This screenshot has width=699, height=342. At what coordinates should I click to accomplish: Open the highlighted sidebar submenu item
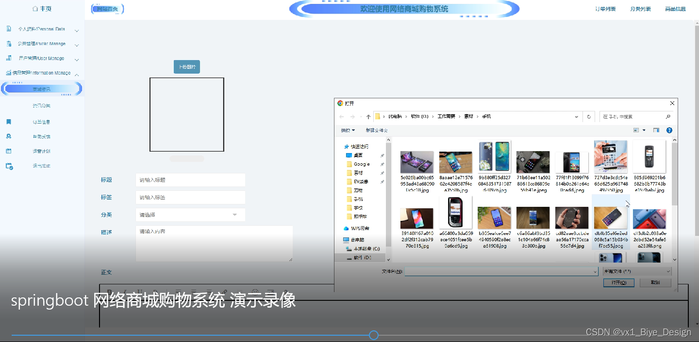(x=41, y=89)
